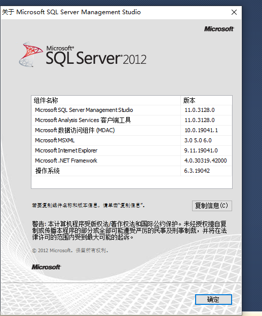Select the Microsoft 数据访问组件 (MDAC) row
Screen dimensions: 262x316
(x=132, y=130)
